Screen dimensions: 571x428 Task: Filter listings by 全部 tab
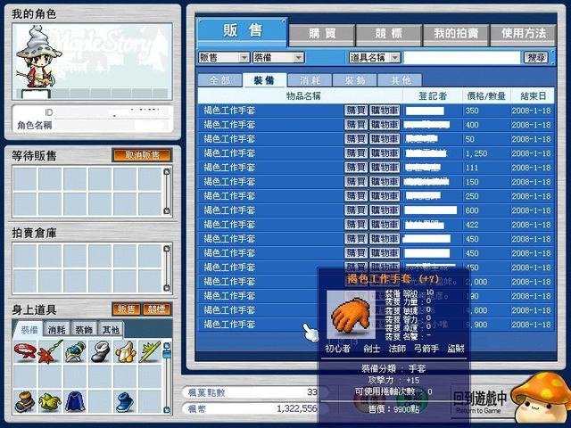(x=220, y=80)
